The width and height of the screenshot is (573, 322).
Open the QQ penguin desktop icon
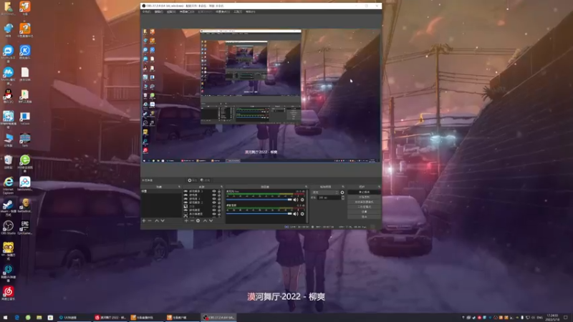8,96
